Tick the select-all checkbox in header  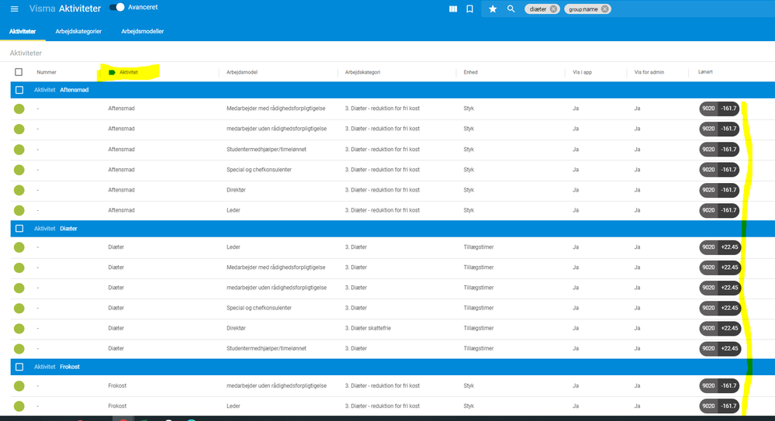coord(19,72)
